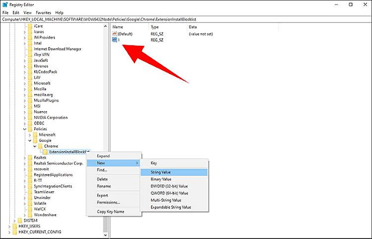Click the LAV folder icon
Screen dimensions: 372x239
(x=30, y=77)
